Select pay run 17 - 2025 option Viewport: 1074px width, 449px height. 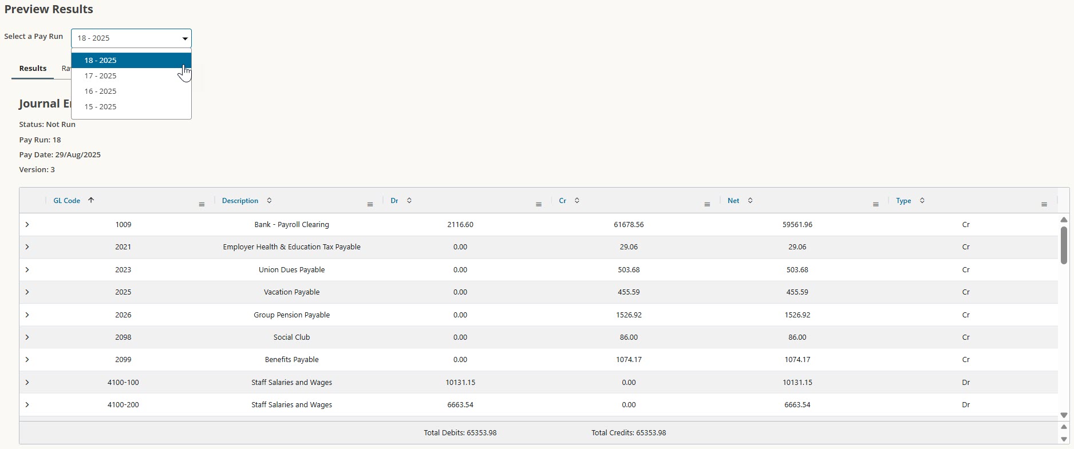[131, 76]
